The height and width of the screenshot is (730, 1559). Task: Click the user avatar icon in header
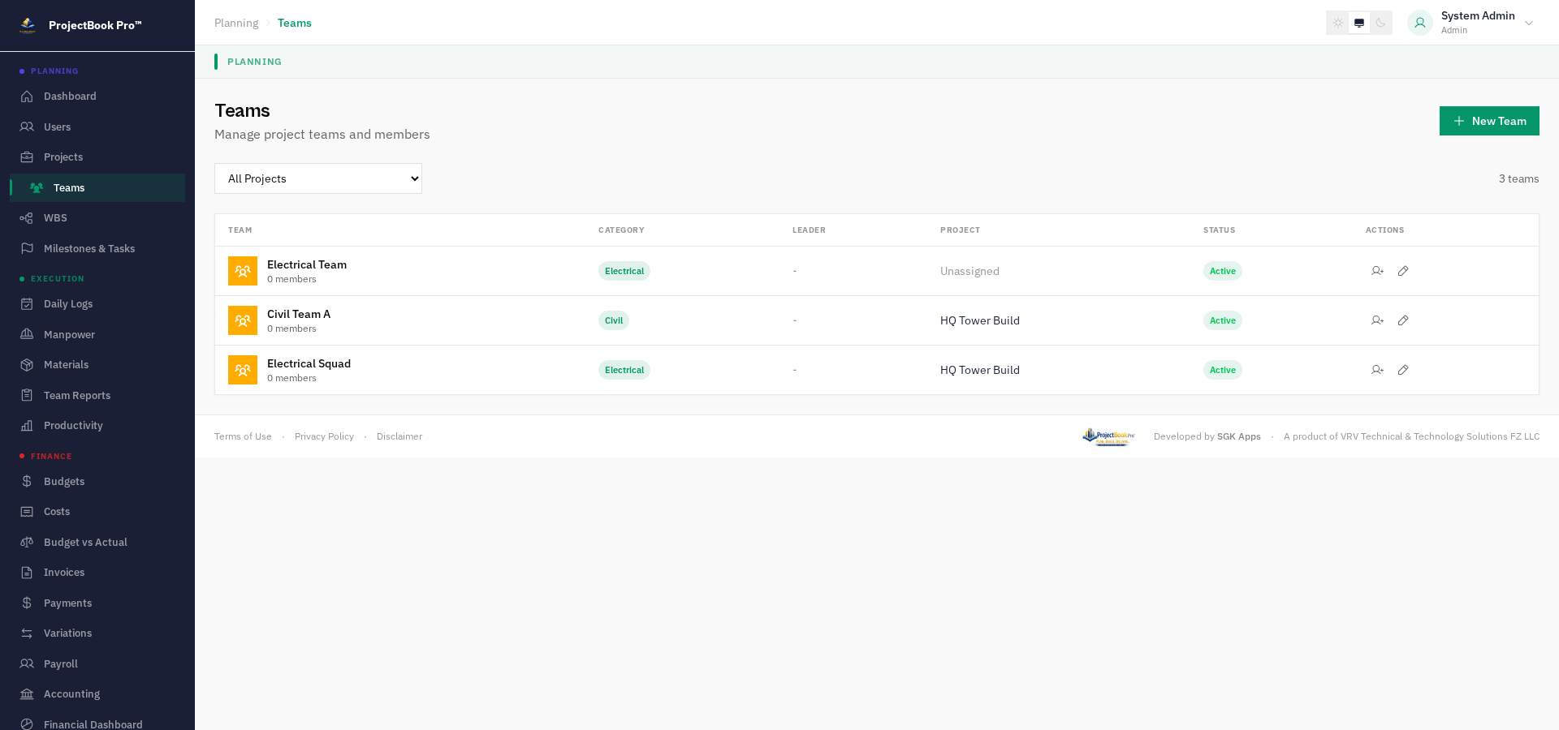pos(1420,23)
